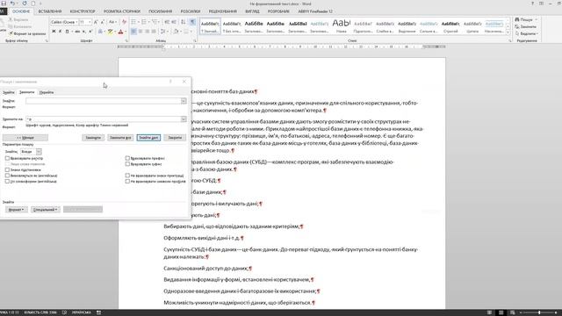Redo the last action

tap(25, 4)
